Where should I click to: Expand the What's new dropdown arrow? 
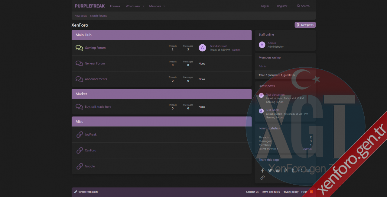click(x=144, y=6)
